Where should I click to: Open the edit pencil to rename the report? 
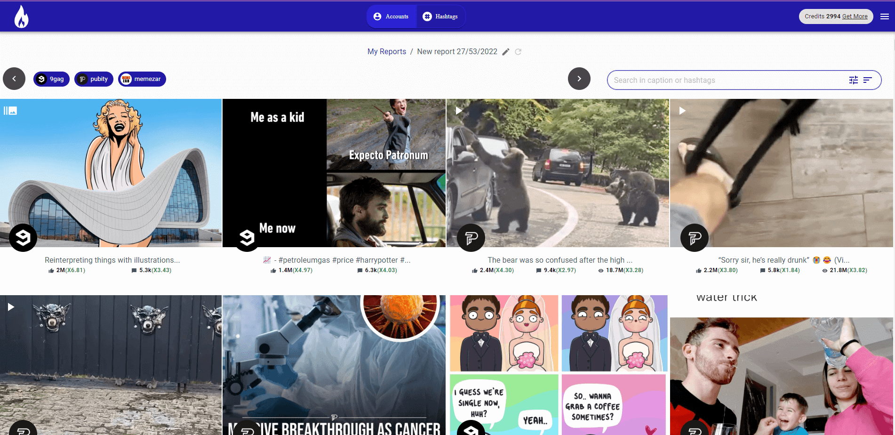[x=505, y=52]
